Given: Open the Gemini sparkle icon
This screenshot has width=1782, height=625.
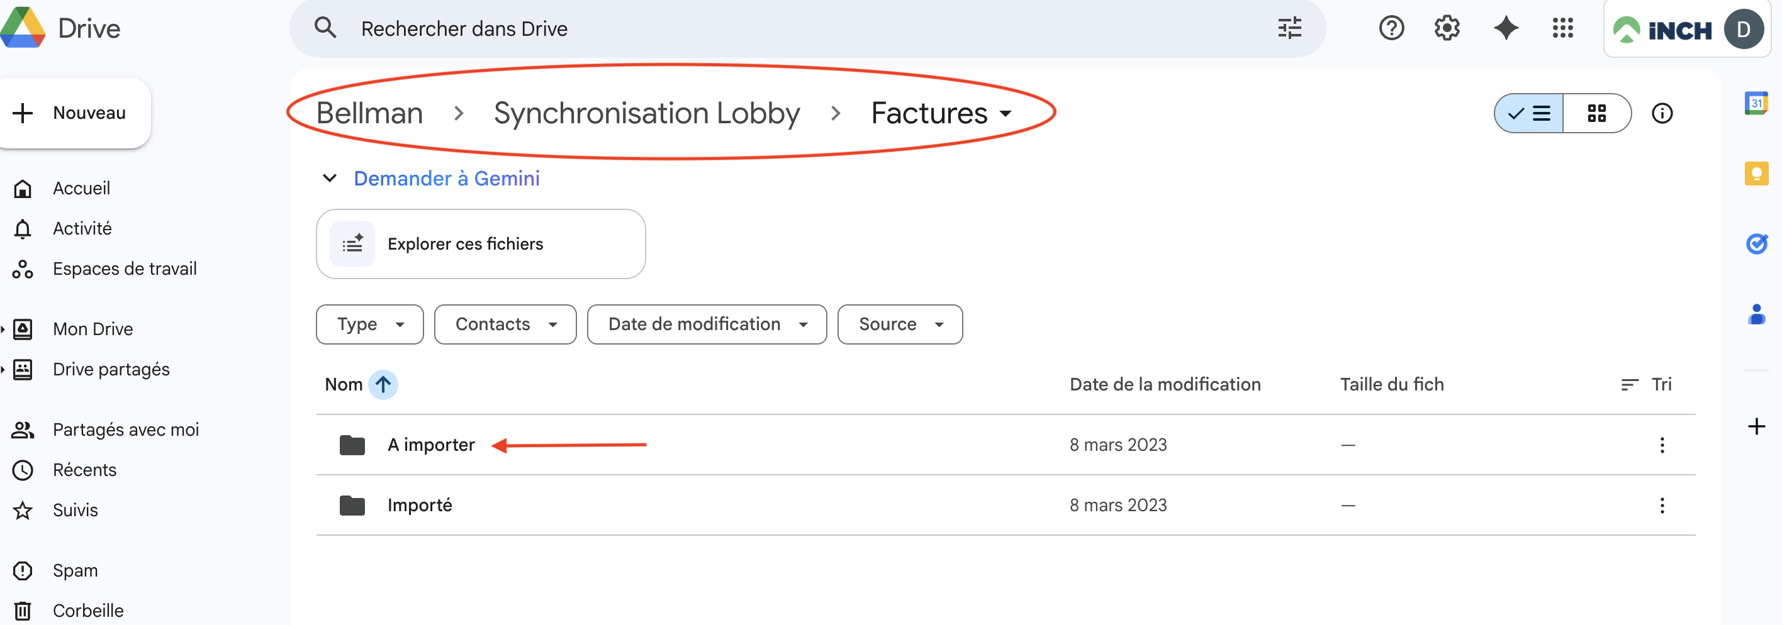Looking at the screenshot, I should [x=1505, y=28].
